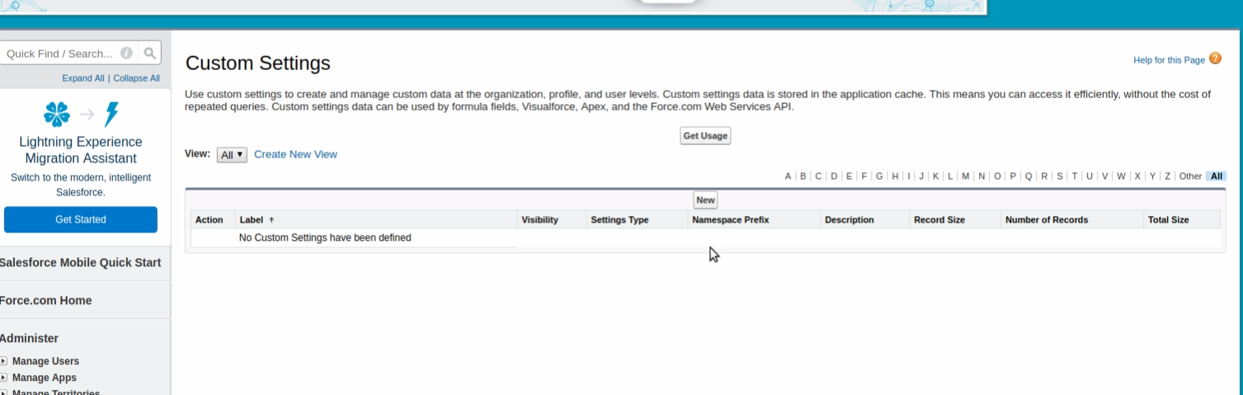This screenshot has width=1243, height=395.
Task: Click the info icon in Quick Find box
Action: pyautogui.click(x=126, y=54)
